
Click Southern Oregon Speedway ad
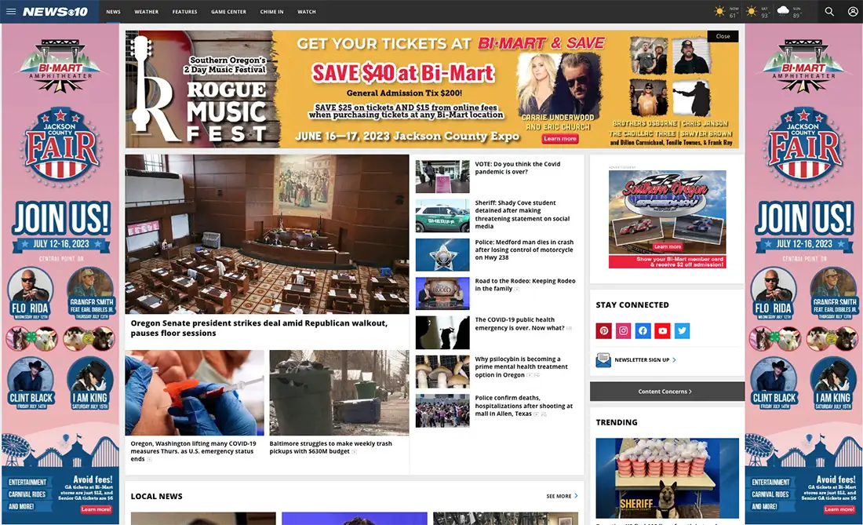(667, 219)
